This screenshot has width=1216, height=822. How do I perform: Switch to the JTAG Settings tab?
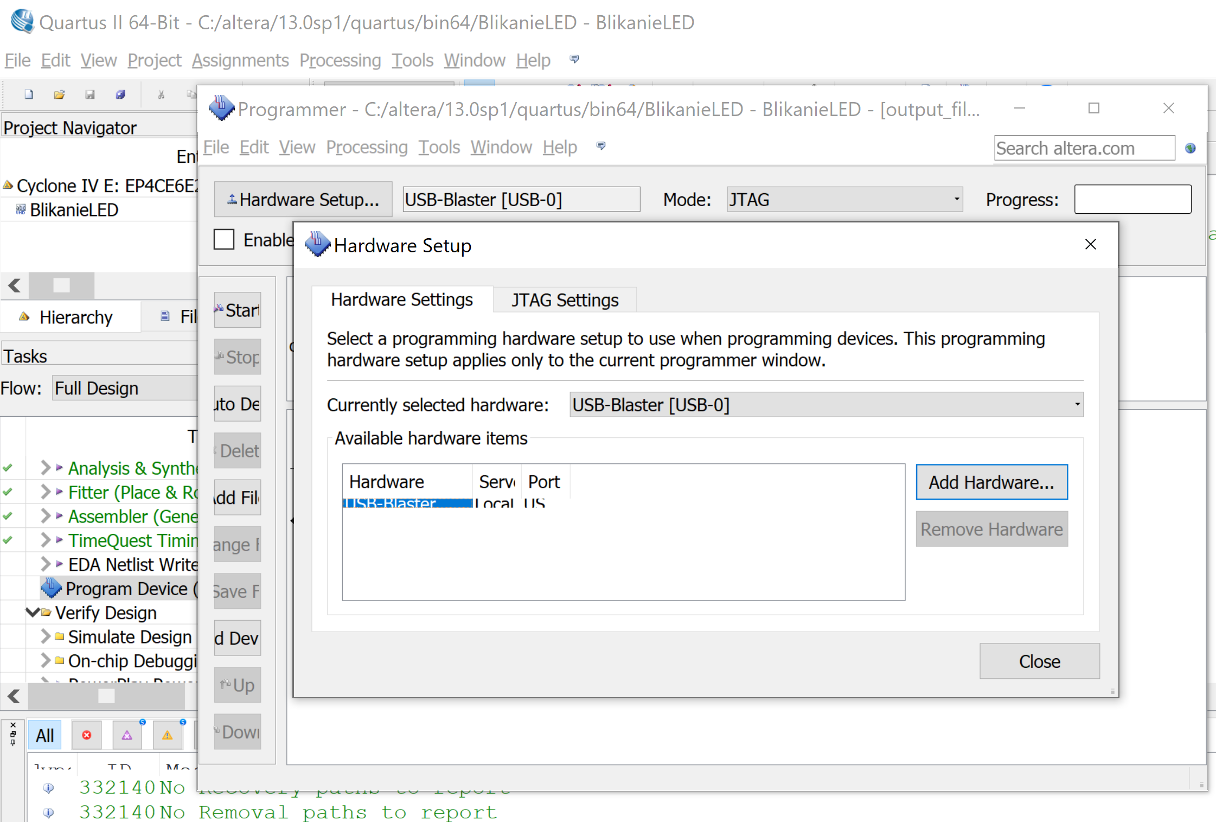pos(565,300)
